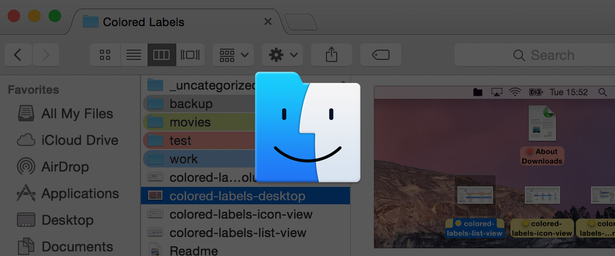Click the test folder icon
Viewport: 615px width, 256px height.
point(155,140)
